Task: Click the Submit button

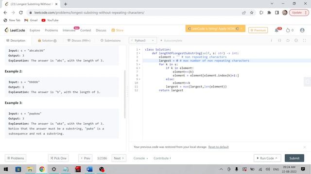Action: coord(294,158)
